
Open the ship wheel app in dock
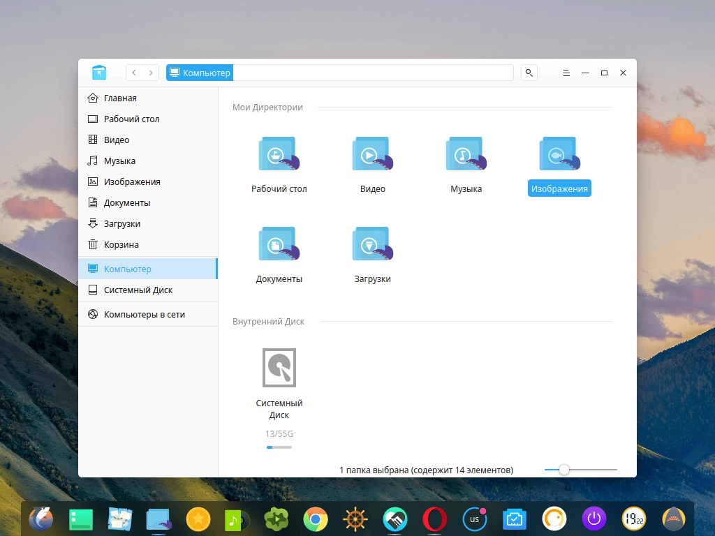355,519
